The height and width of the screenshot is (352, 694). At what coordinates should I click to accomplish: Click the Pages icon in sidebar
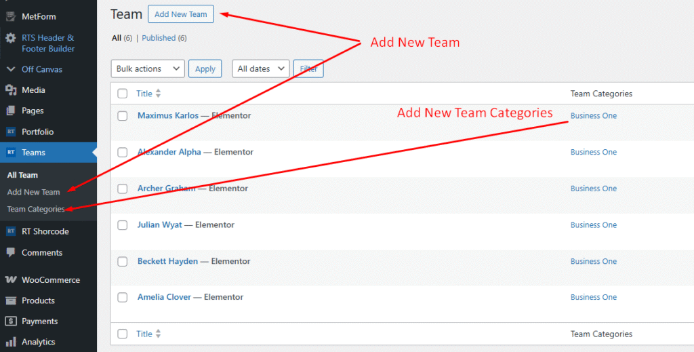point(11,111)
